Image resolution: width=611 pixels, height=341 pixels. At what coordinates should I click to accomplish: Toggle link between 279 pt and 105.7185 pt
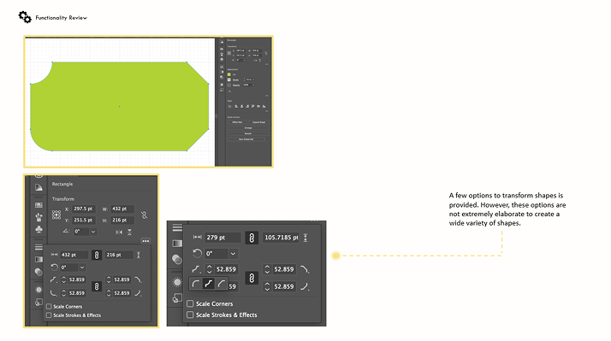(x=252, y=238)
